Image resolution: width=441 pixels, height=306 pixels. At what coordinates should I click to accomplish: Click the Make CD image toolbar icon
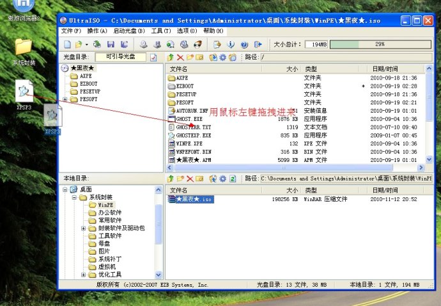click(144, 45)
